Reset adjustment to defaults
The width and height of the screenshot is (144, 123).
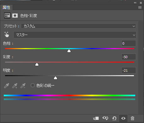(x=114, y=118)
